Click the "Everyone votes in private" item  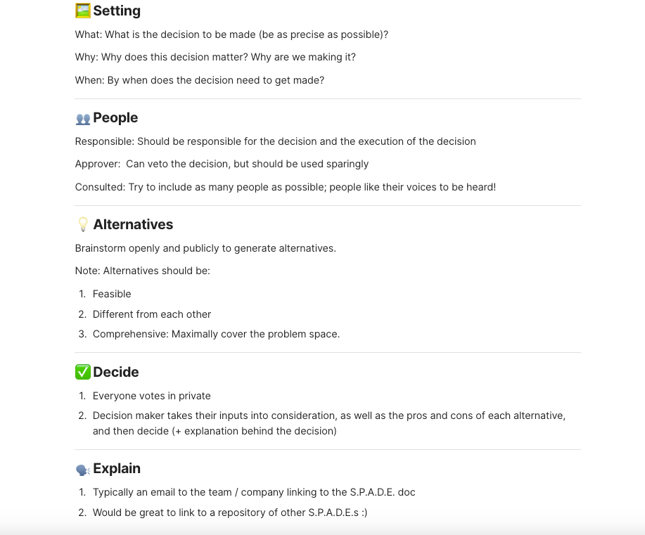click(x=152, y=396)
